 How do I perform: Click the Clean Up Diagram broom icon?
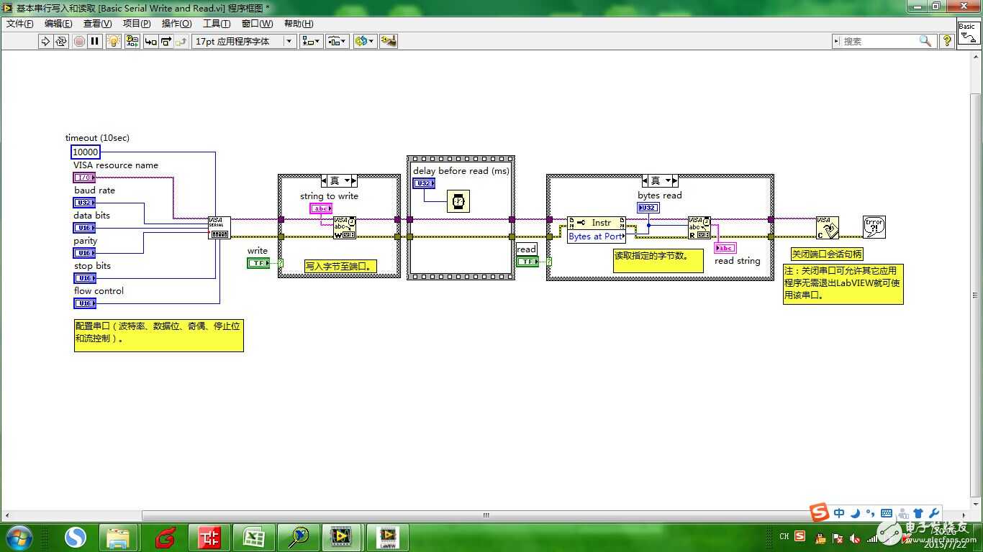tap(389, 41)
